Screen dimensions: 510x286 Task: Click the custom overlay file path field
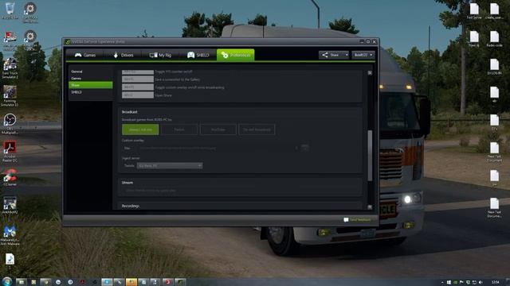tap(216, 149)
